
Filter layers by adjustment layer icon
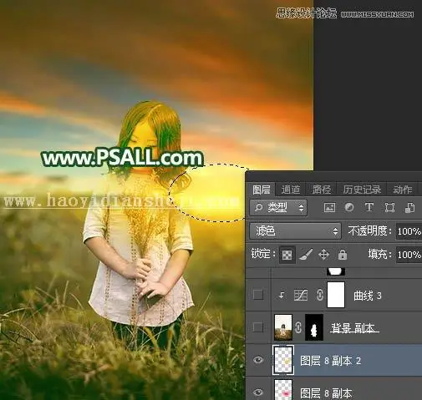349,208
